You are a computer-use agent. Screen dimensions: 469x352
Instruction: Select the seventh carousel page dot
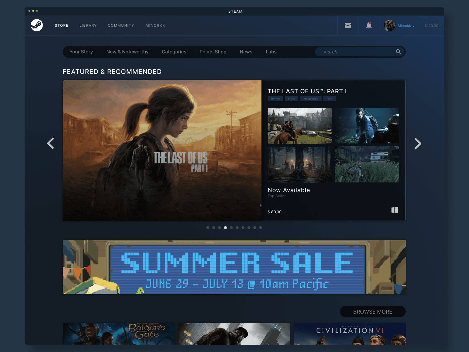tap(243, 228)
